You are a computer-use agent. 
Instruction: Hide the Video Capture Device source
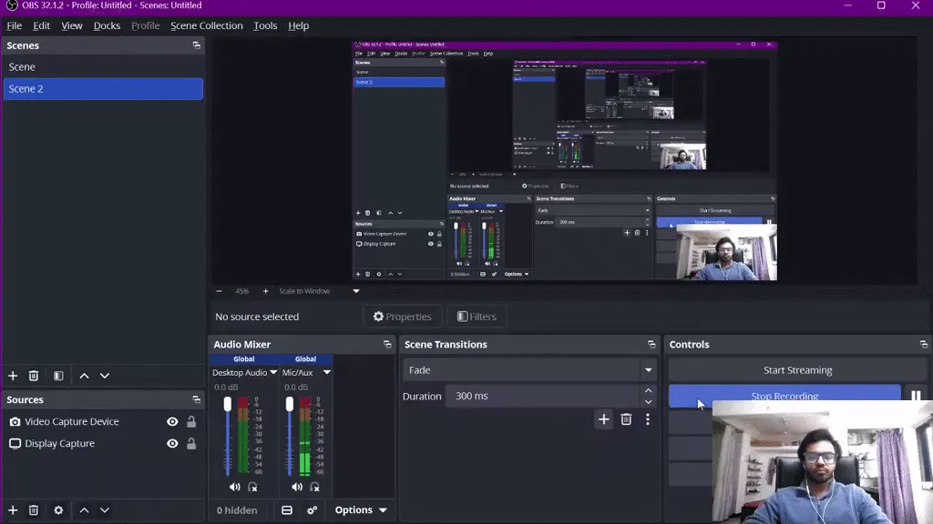(x=172, y=421)
